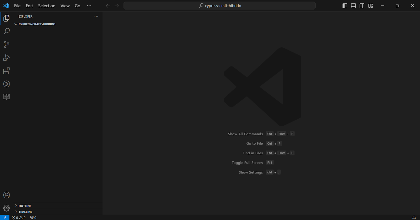The width and height of the screenshot is (420, 220).
Task: Open the git graph icon in activity bar
Action: [7, 84]
